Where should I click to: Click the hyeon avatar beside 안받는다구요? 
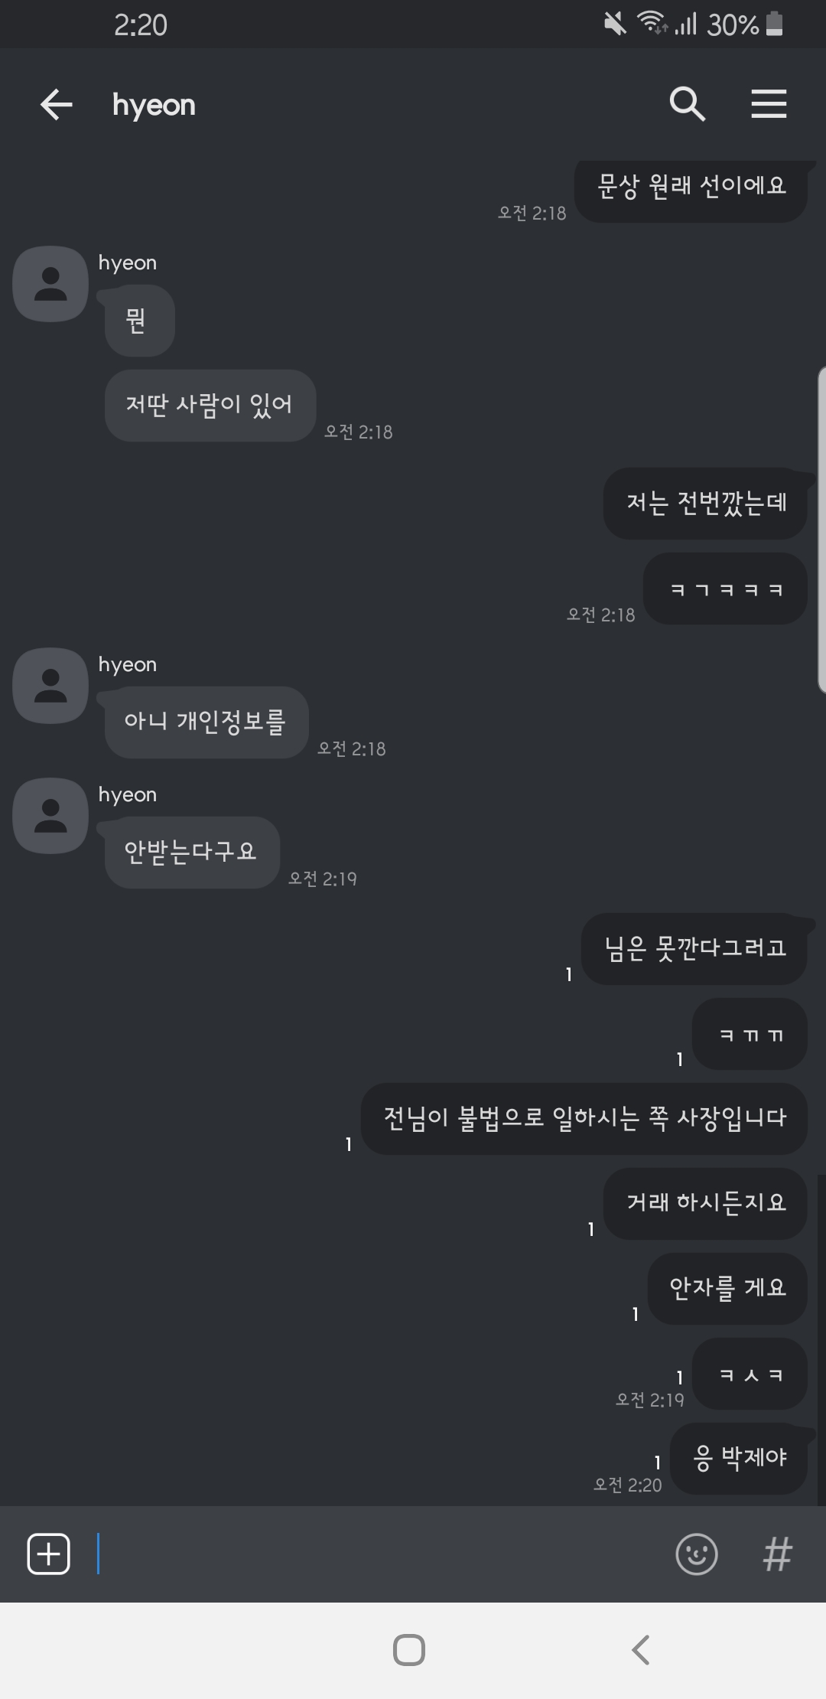50,816
